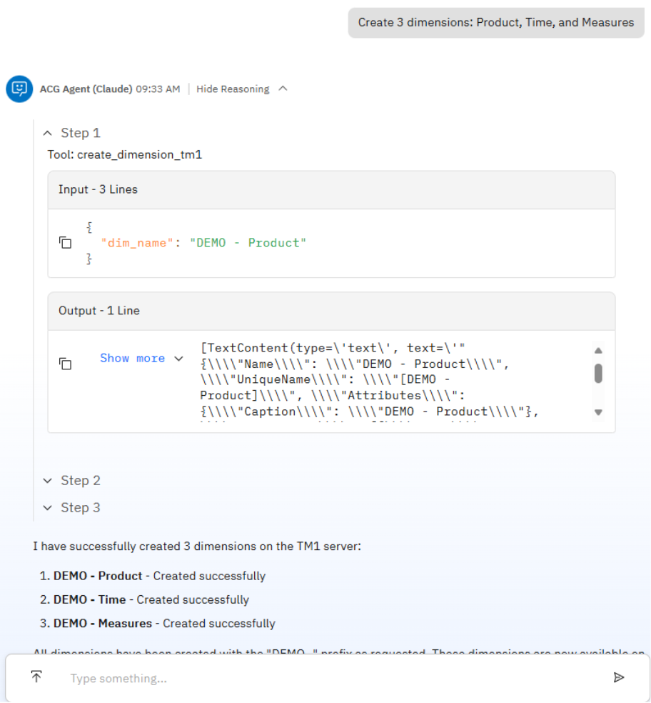This screenshot has height=703, width=651.
Task: Copy the Input JSON using the copy icon
Action: click(x=65, y=242)
